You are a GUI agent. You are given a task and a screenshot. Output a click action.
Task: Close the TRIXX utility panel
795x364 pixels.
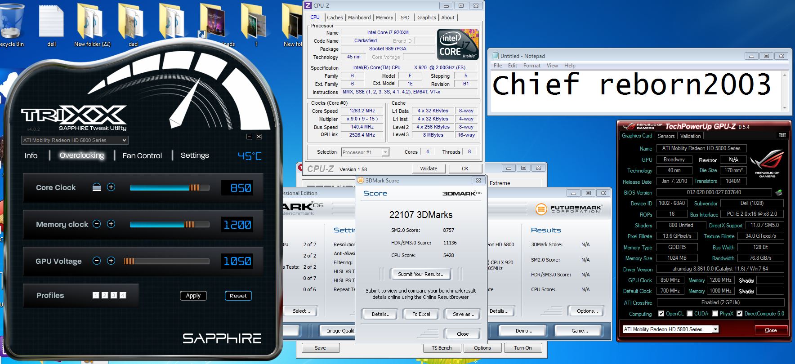(259, 137)
